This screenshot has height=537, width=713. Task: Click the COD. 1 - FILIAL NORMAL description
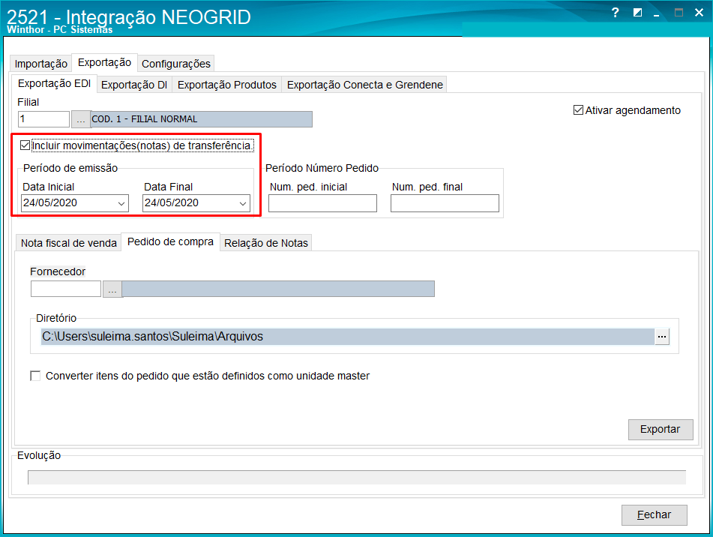coord(202,119)
